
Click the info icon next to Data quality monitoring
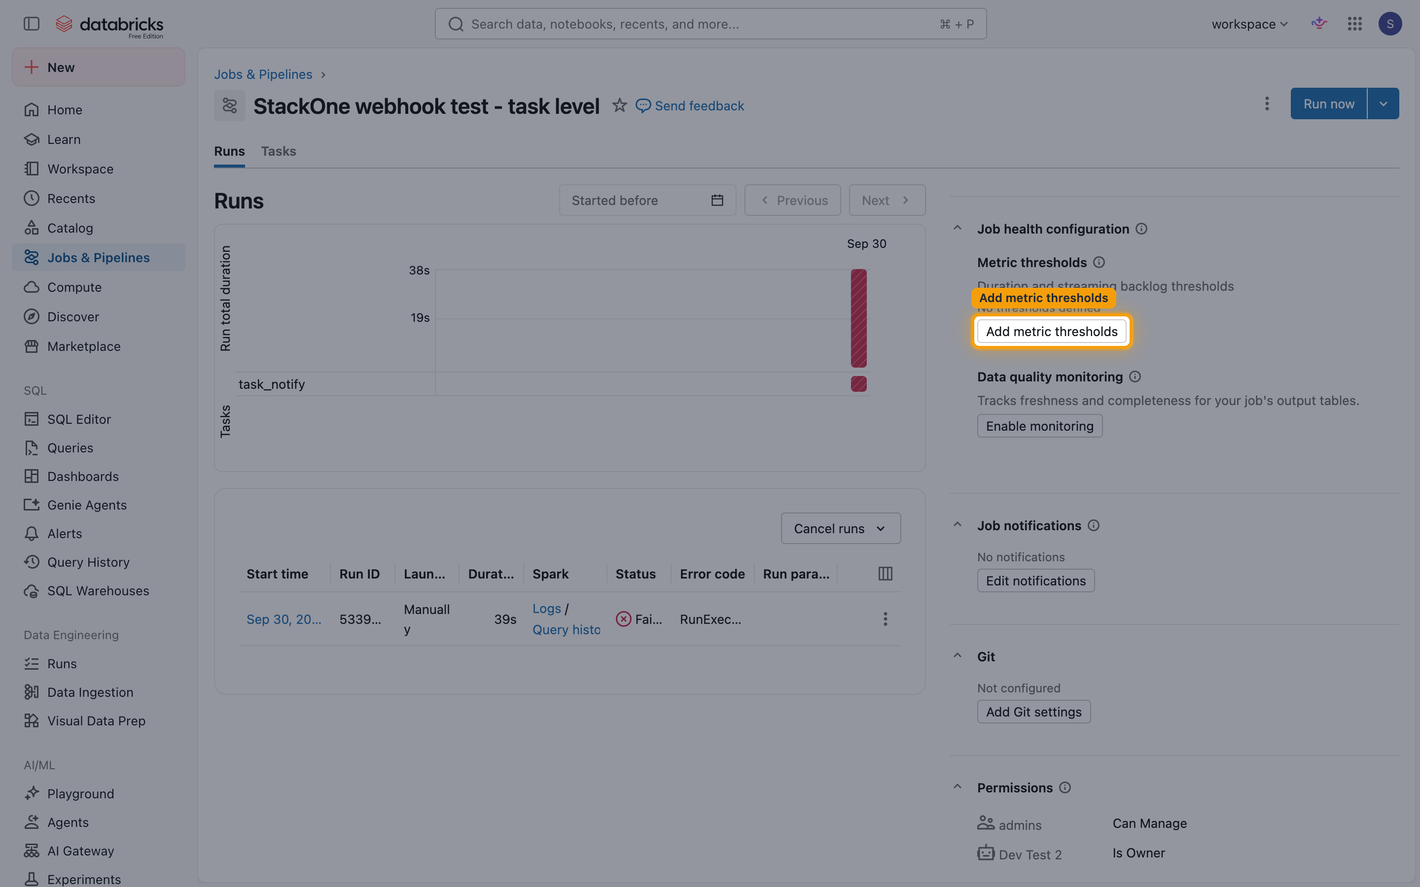click(x=1135, y=376)
